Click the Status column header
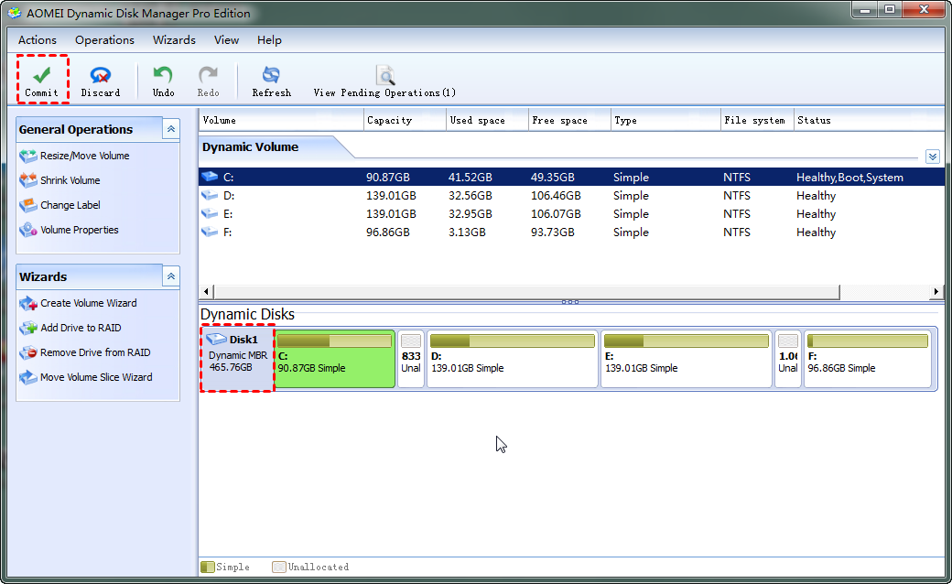Image resolution: width=952 pixels, height=584 pixels. (x=870, y=120)
